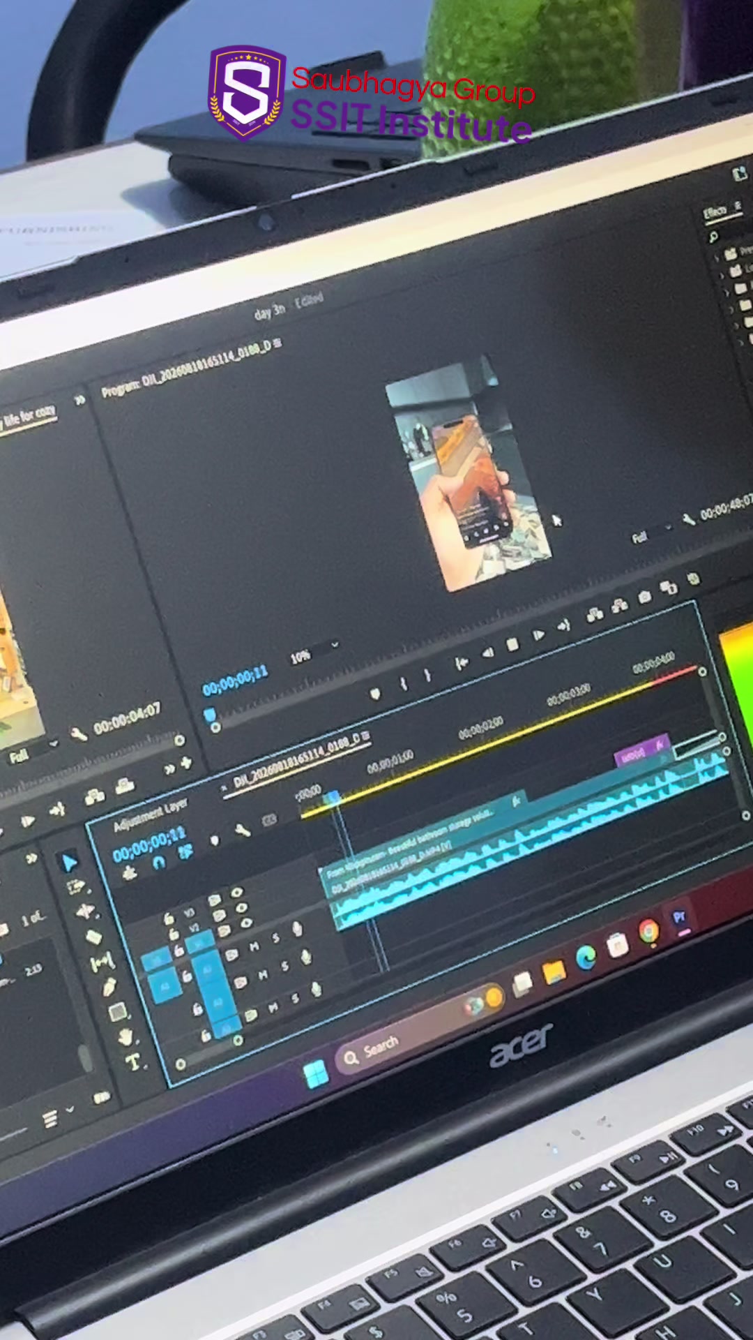753x1340 pixels.
Task: Click the timeline playhead on ruler
Action: pyautogui.click(x=333, y=797)
